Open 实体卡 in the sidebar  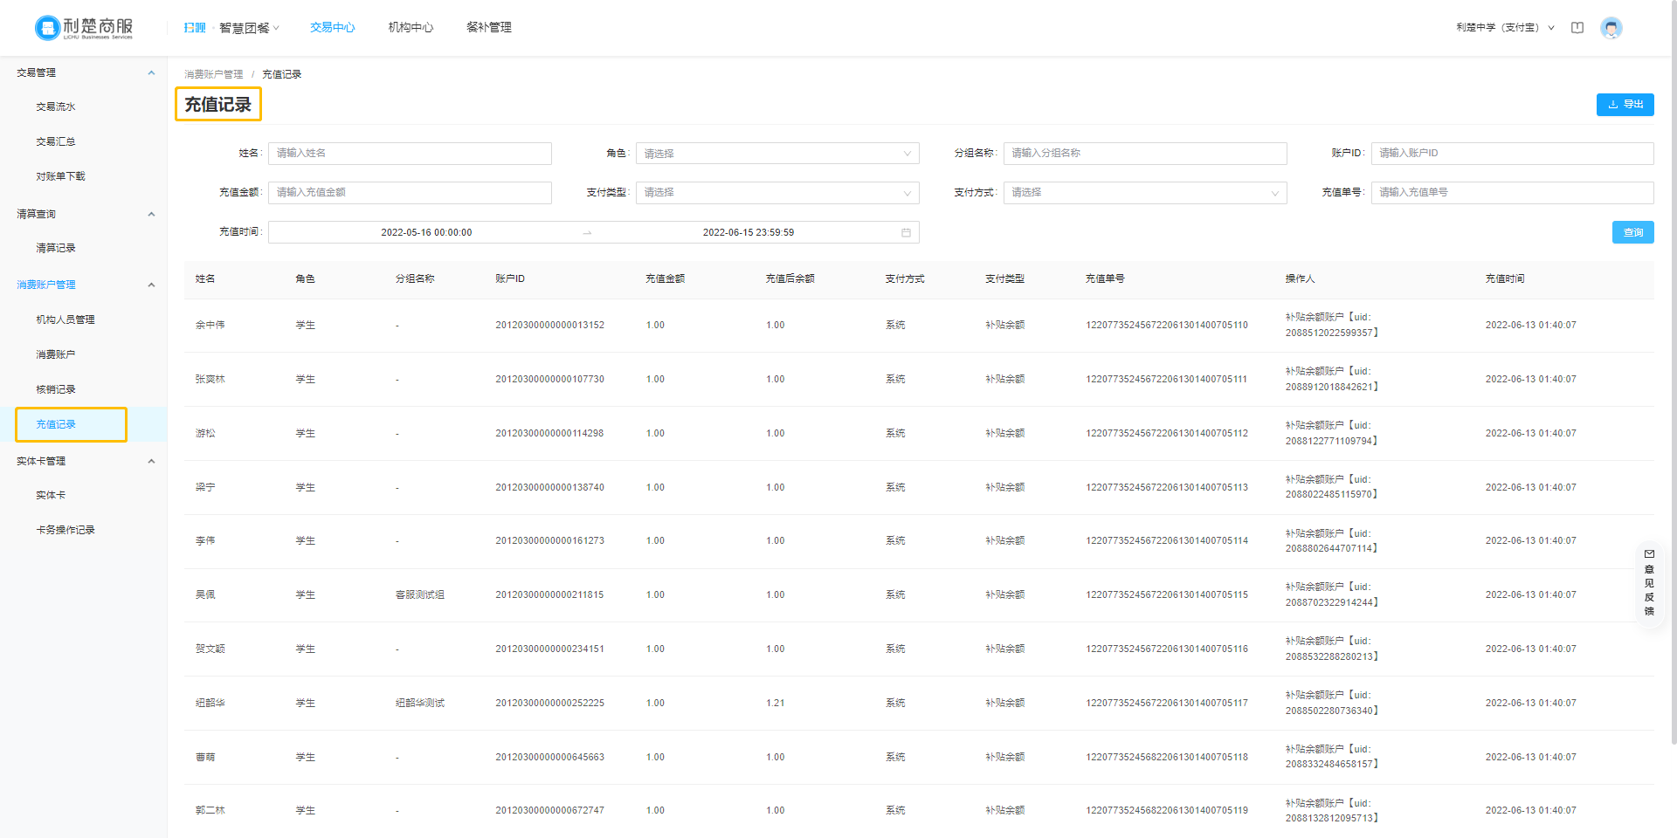point(51,495)
